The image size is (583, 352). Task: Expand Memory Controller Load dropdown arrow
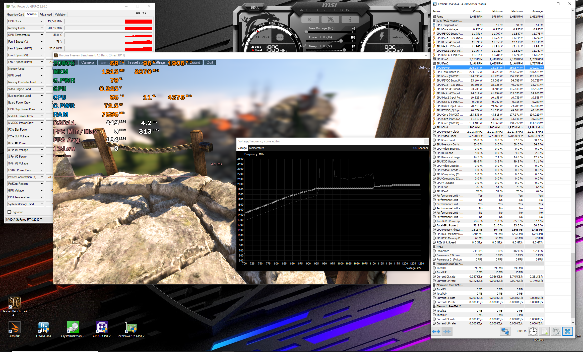tap(42, 82)
